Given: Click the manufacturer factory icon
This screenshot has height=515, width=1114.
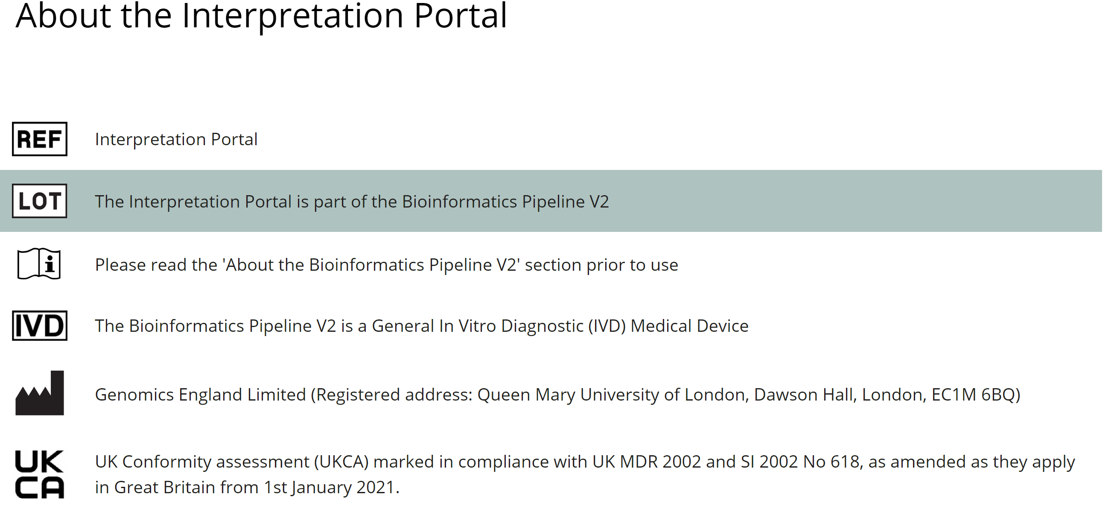Looking at the screenshot, I should click(x=40, y=393).
